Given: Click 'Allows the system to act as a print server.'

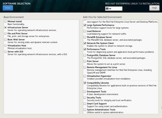Looking at the screenshot, I should [x=106, y=64].
